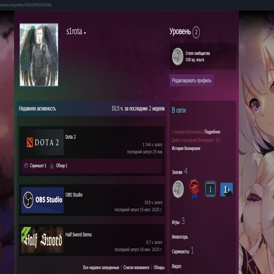The width and height of the screenshot is (274, 274).
Task: Open the red wax seal badge
Action: point(194,189)
